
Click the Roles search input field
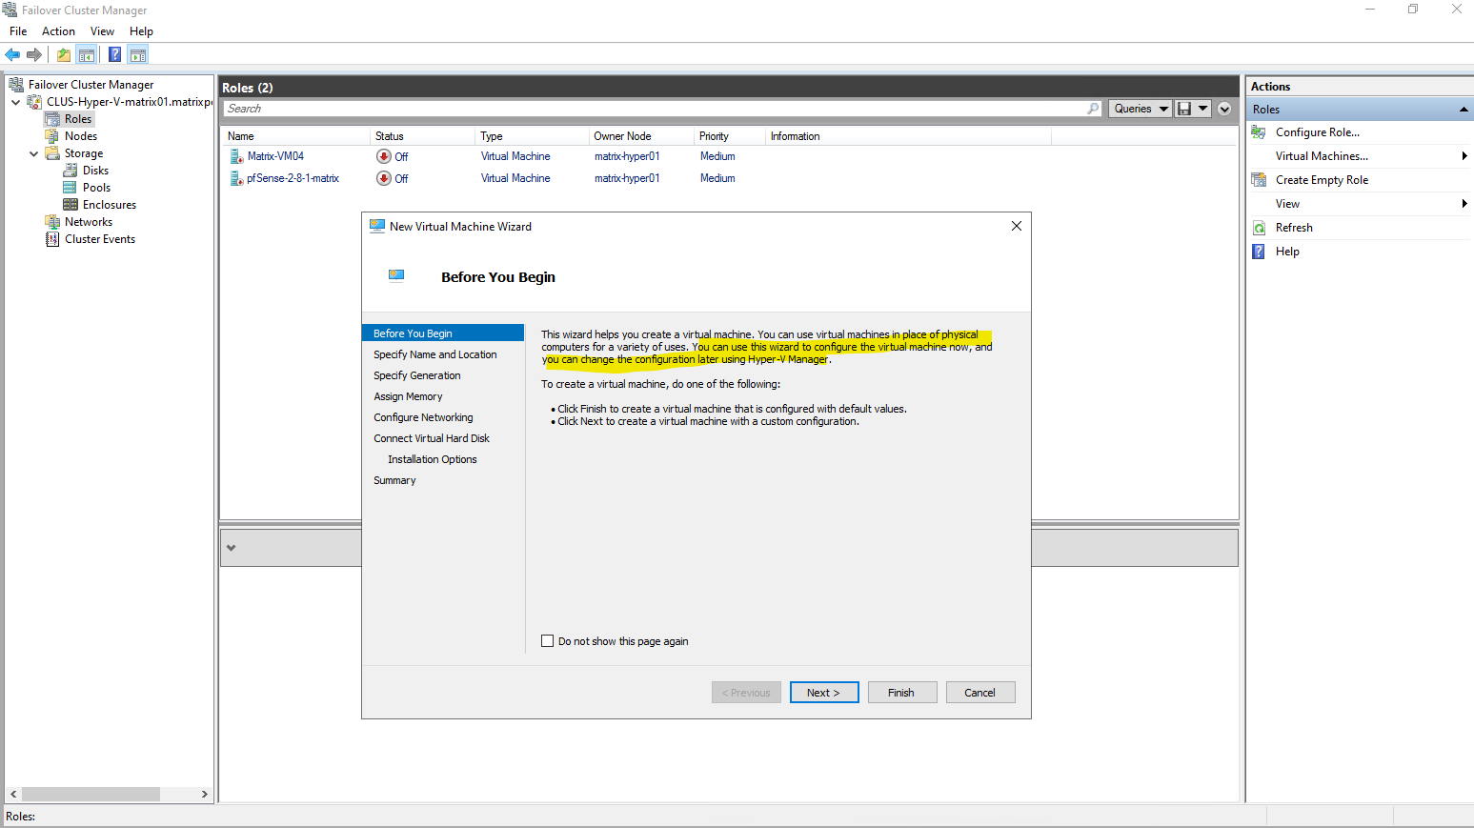pos(654,109)
